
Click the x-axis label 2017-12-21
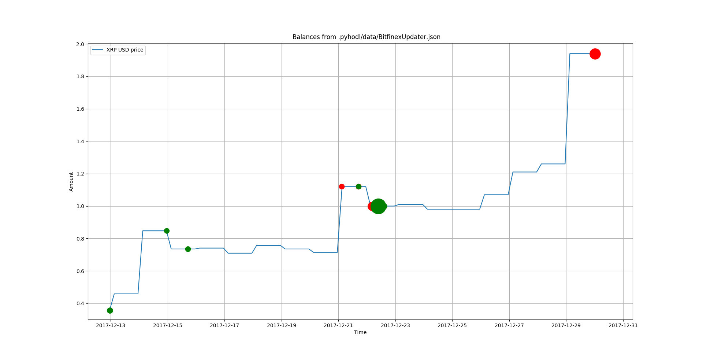[338, 325]
